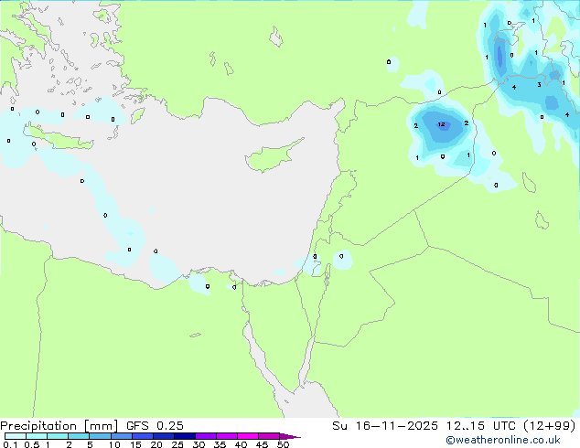Click the 0.5–1 mm legend color swatch
The width and height of the screenshot is (580, 448).
click(37, 436)
